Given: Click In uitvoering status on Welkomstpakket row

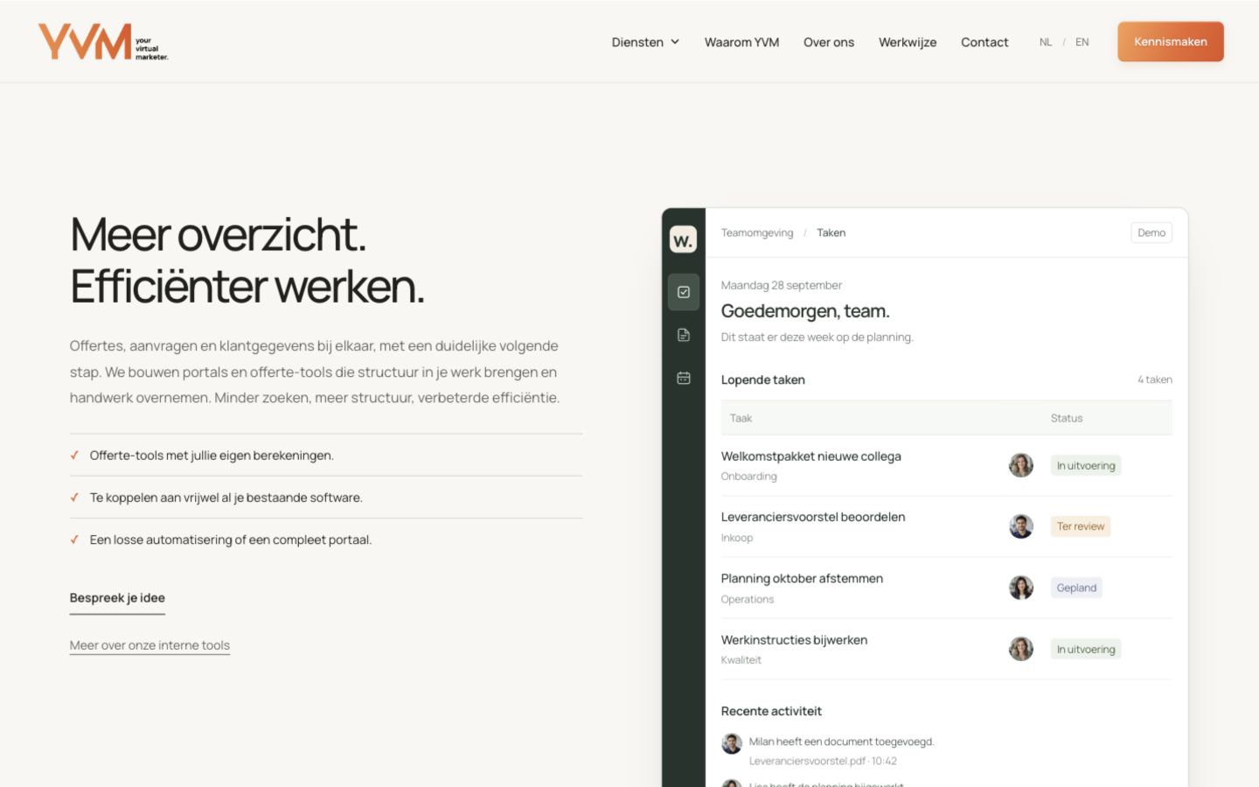Looking at the screenshot, I should click(x=1086, y=465).
